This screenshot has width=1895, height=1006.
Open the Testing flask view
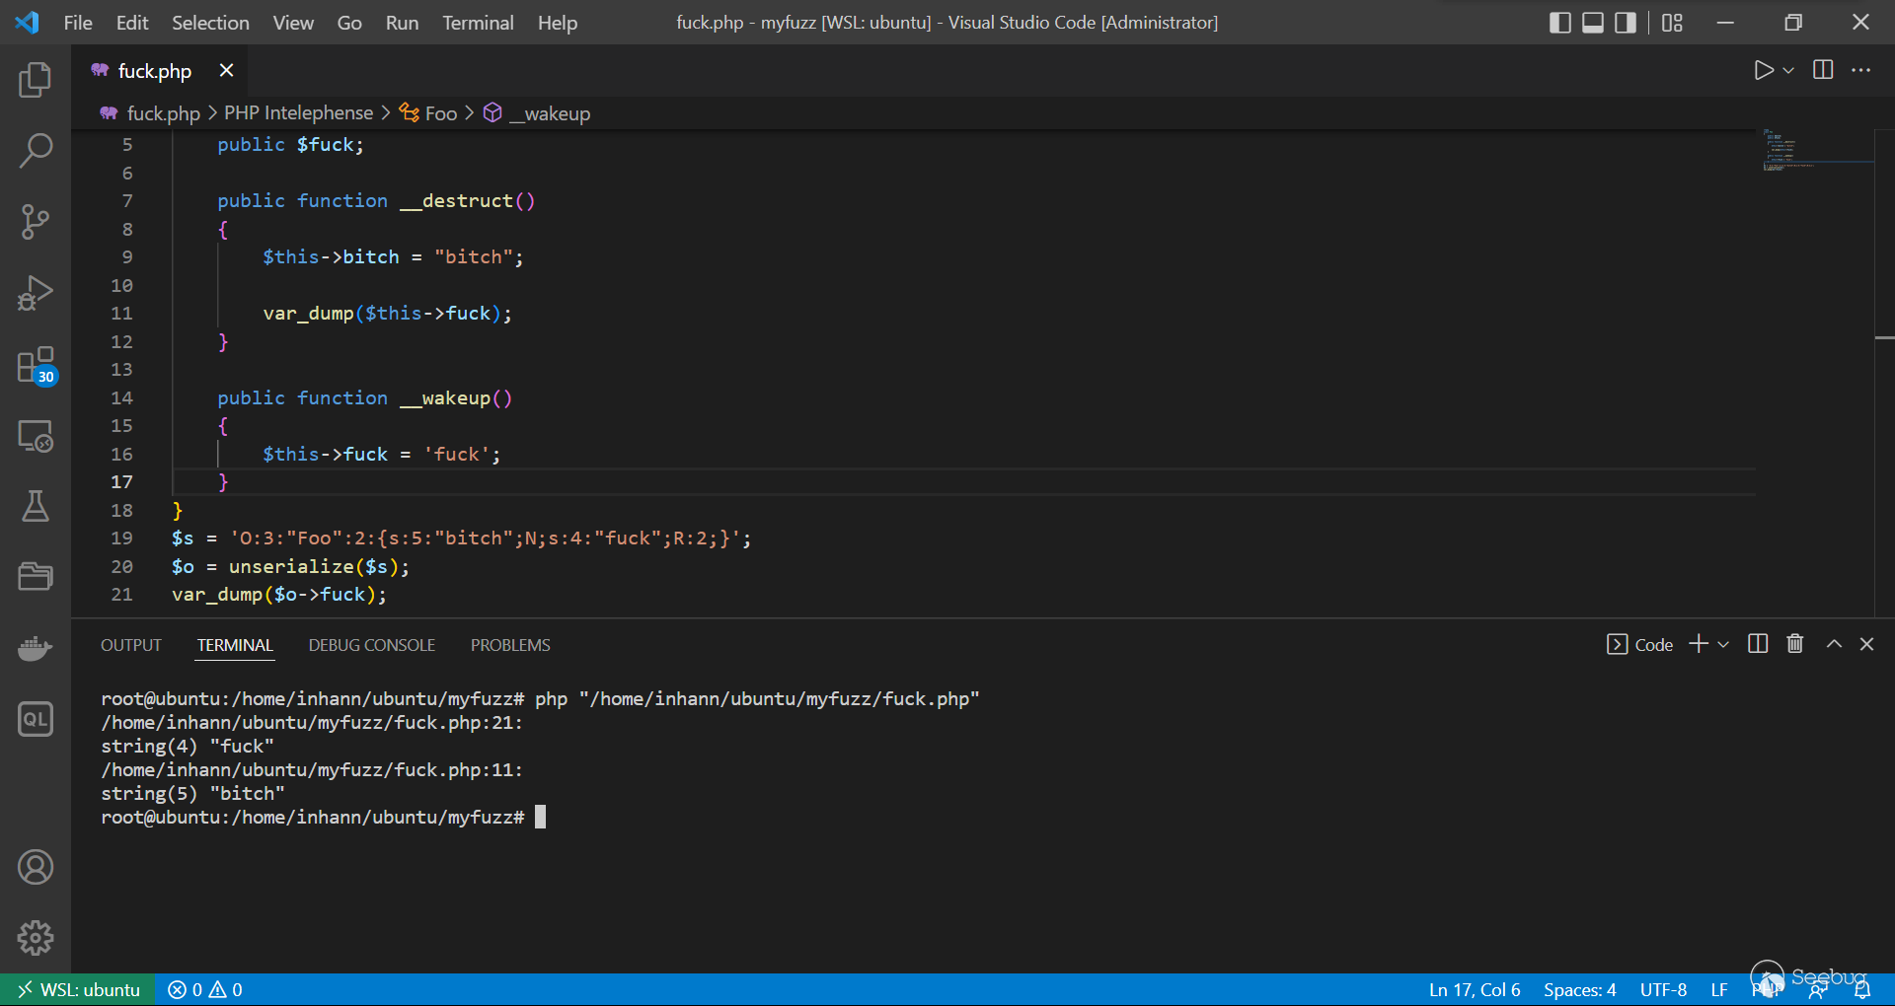coord(36,507)
